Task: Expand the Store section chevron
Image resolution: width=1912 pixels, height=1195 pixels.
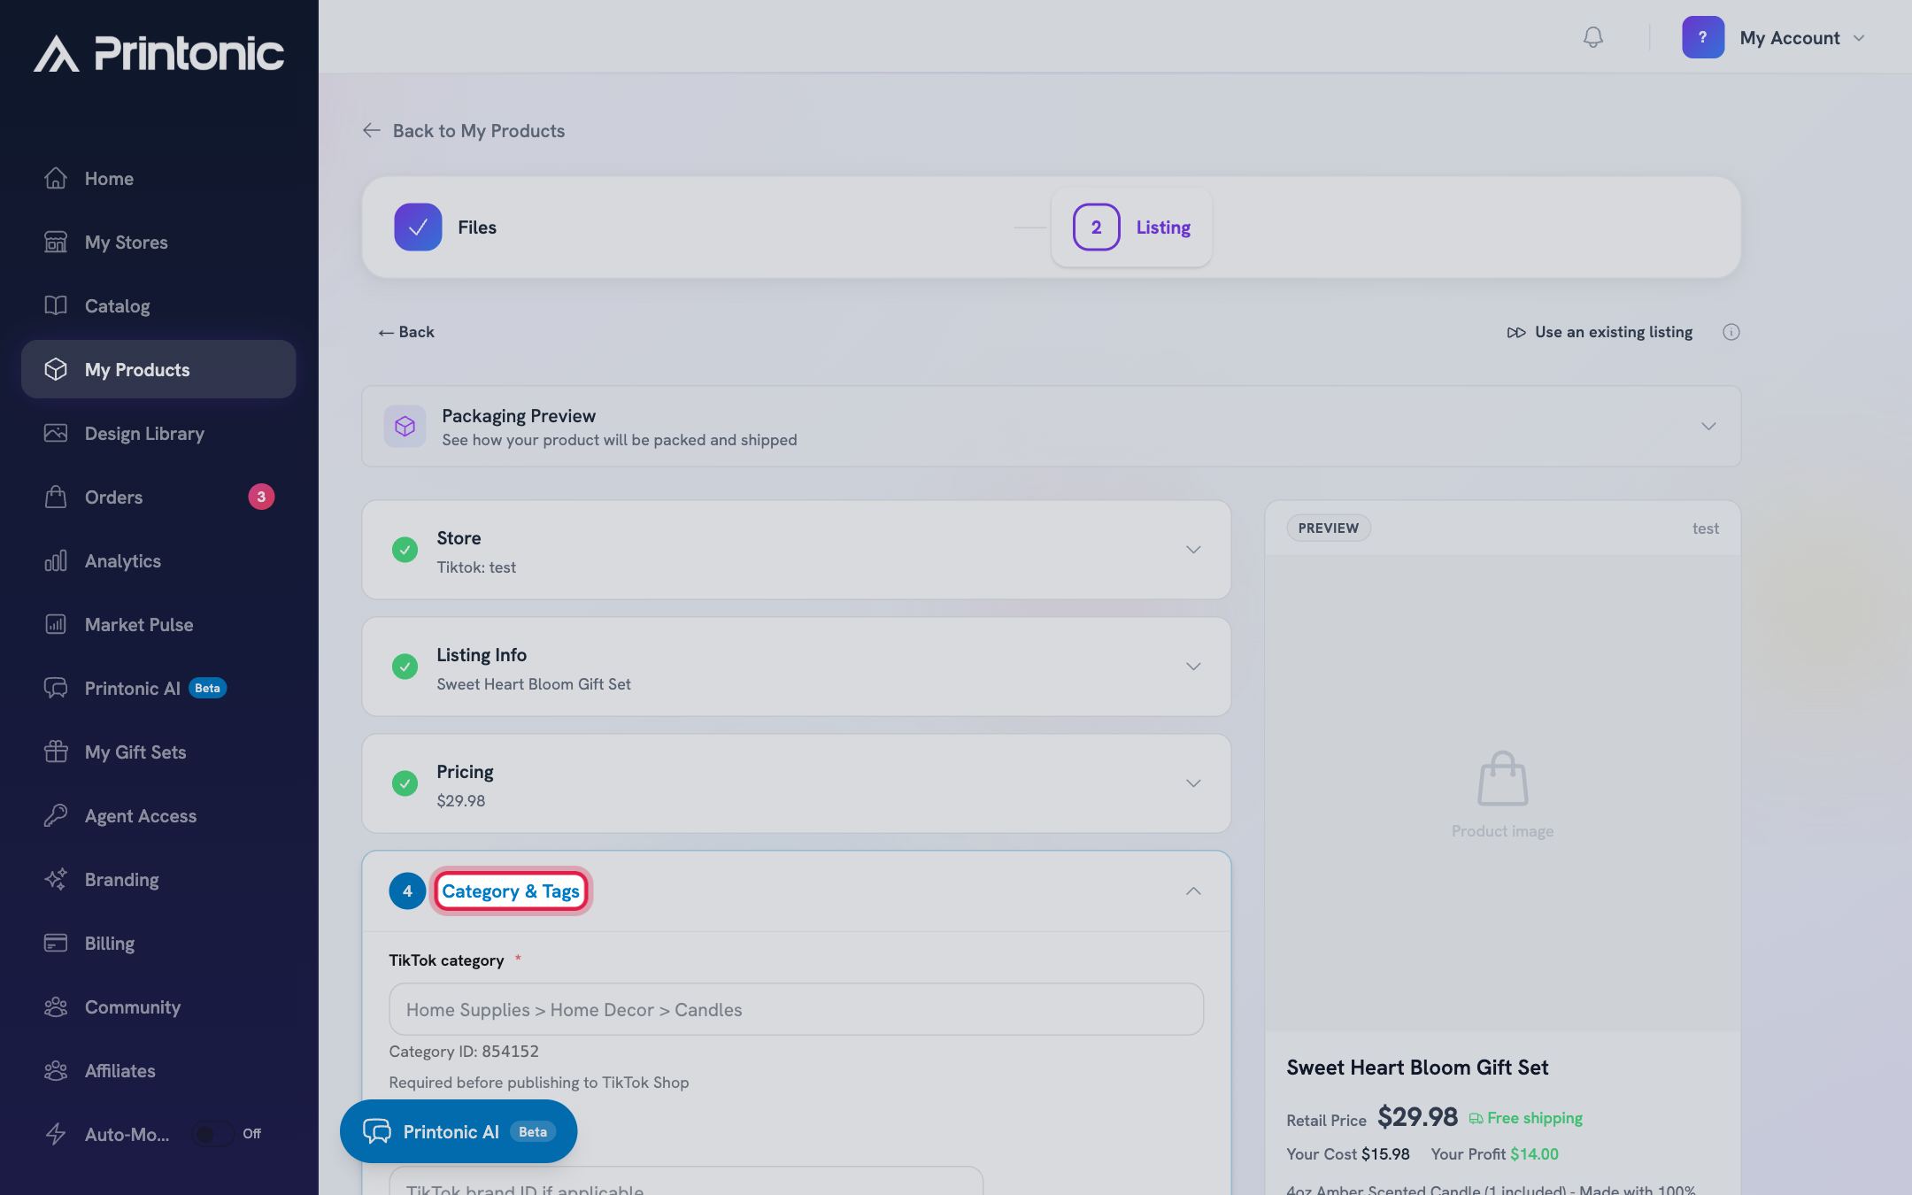Action: 1193,550
